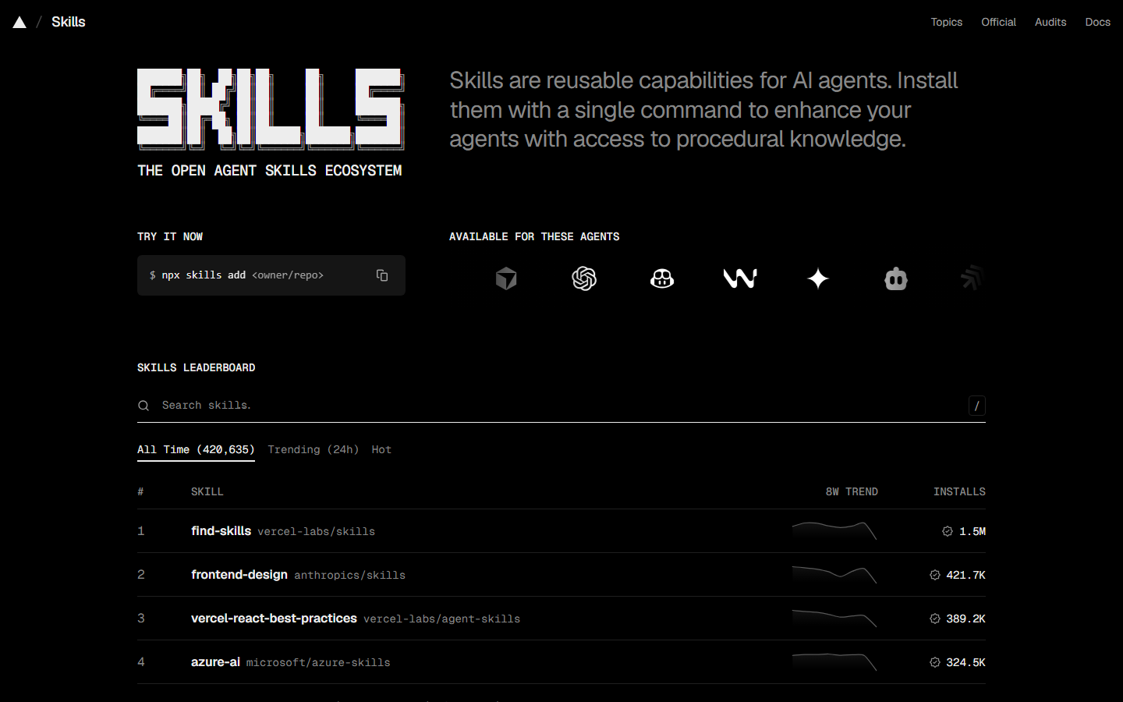Click the find-skills trend sparkline
This screenshot has width=1123, height=702.
[x=834, y=531]
